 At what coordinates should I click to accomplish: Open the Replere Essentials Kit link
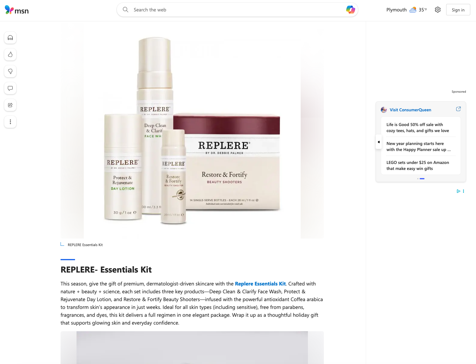click(x=260, y=284)
